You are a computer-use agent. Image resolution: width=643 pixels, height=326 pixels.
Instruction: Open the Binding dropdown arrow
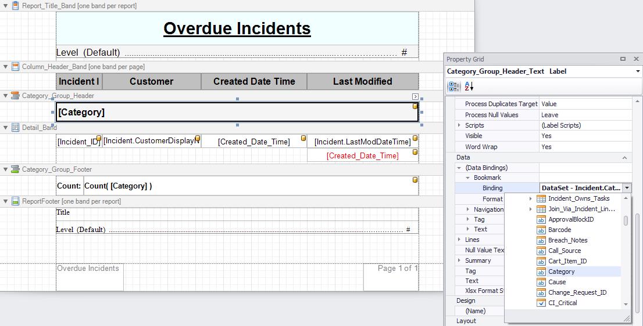coord(627,188)
